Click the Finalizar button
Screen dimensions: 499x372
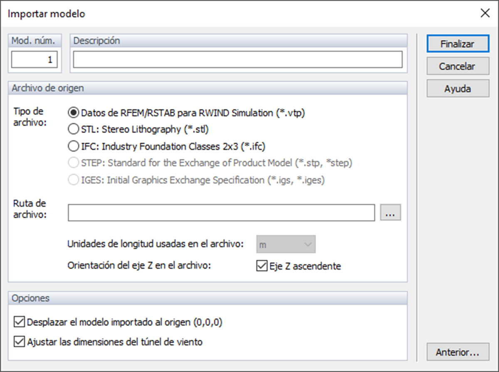coord(457,44)
